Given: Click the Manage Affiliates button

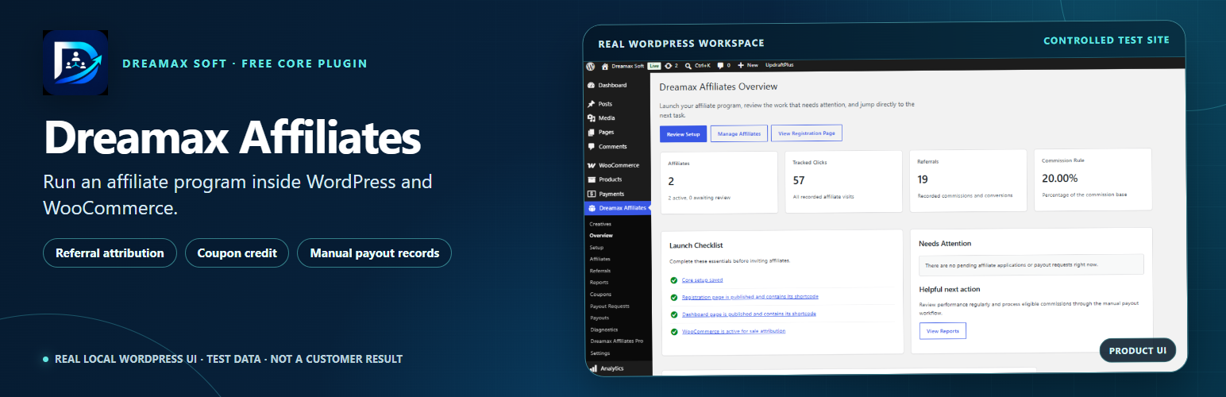Looking at the screenshot, I should point(739,133).
